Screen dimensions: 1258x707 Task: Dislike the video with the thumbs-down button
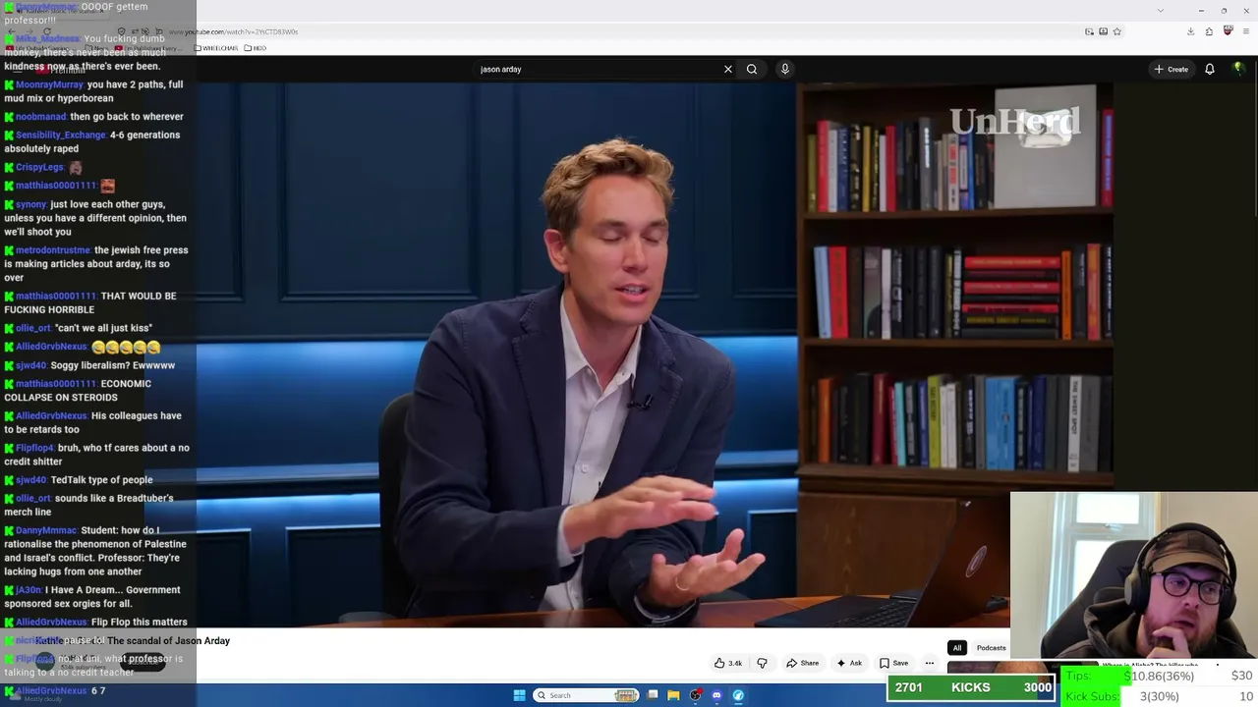click(762, 663)
